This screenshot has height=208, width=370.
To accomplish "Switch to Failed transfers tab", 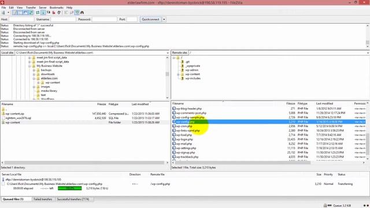I will tap(43, 199).
